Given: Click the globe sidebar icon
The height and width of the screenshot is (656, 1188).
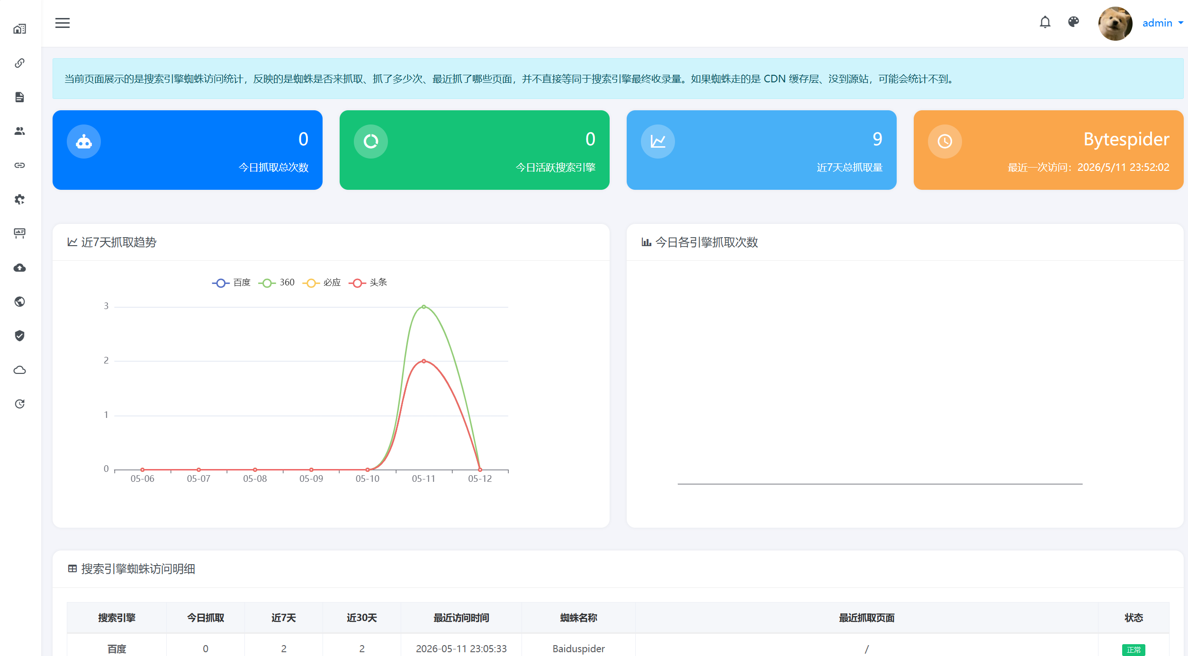Looking at the screenshot, I should (19, 301).
